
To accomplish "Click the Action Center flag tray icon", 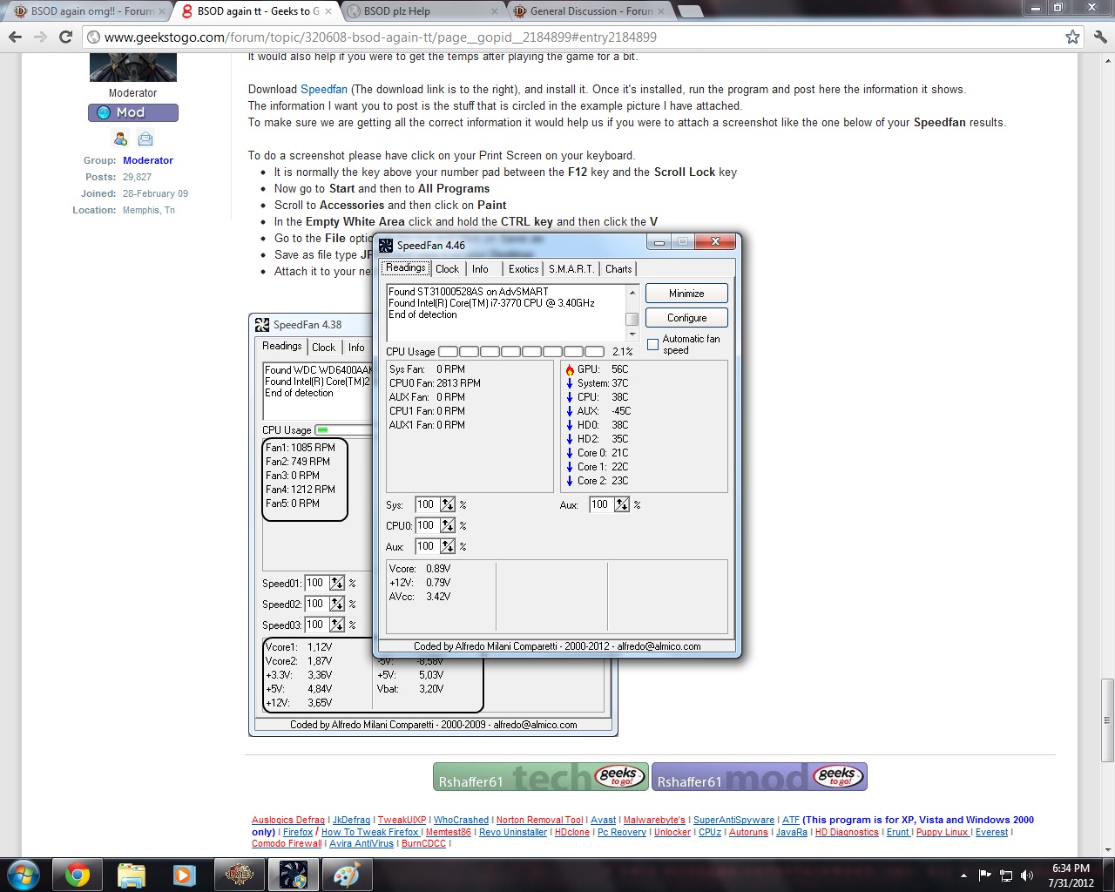I will (985, 875).
